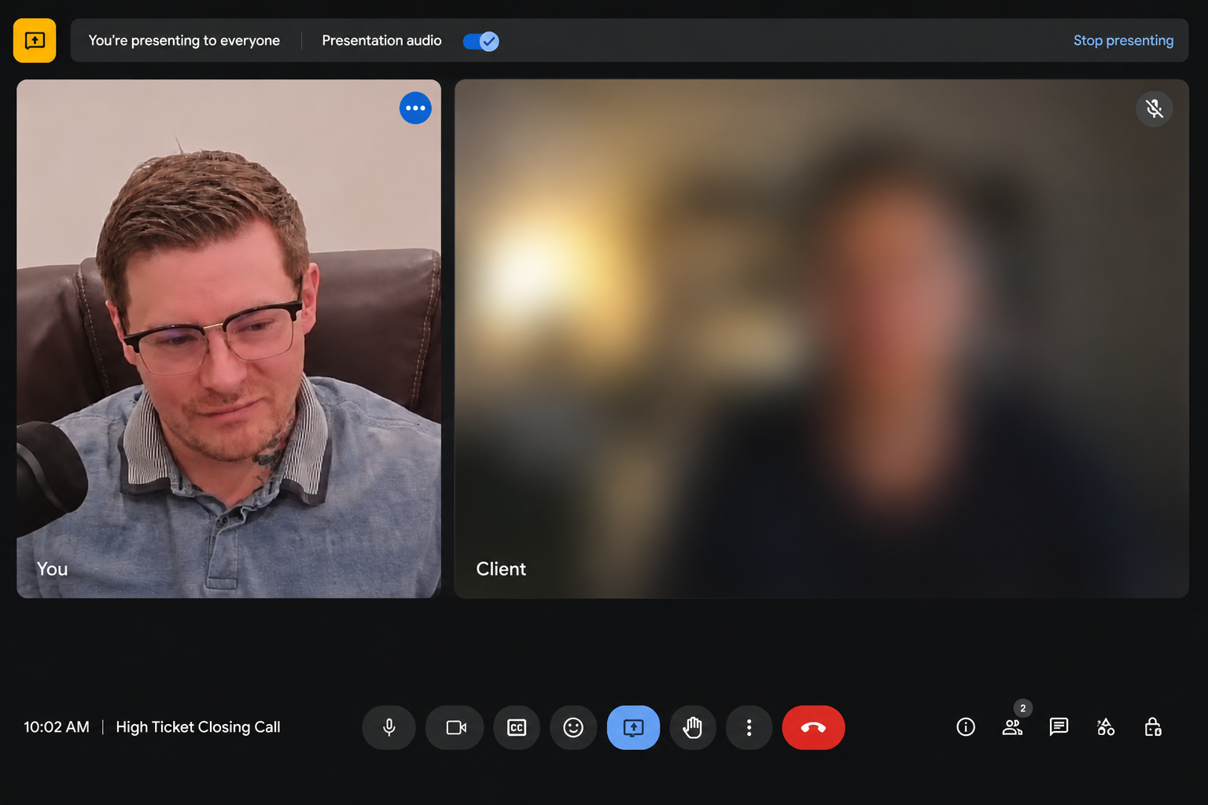Click Stop presenting link

tap(1123, 40)
